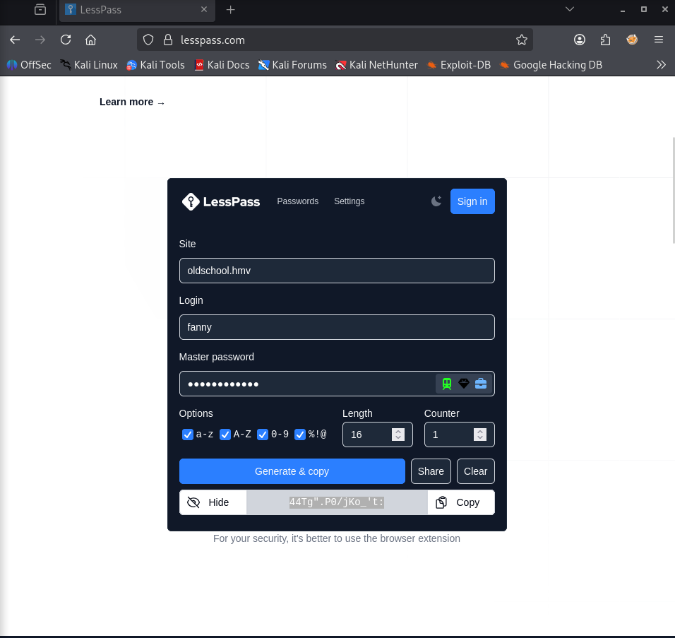
Task: Click the page vertical scrollbar
Action: [674, 190]
